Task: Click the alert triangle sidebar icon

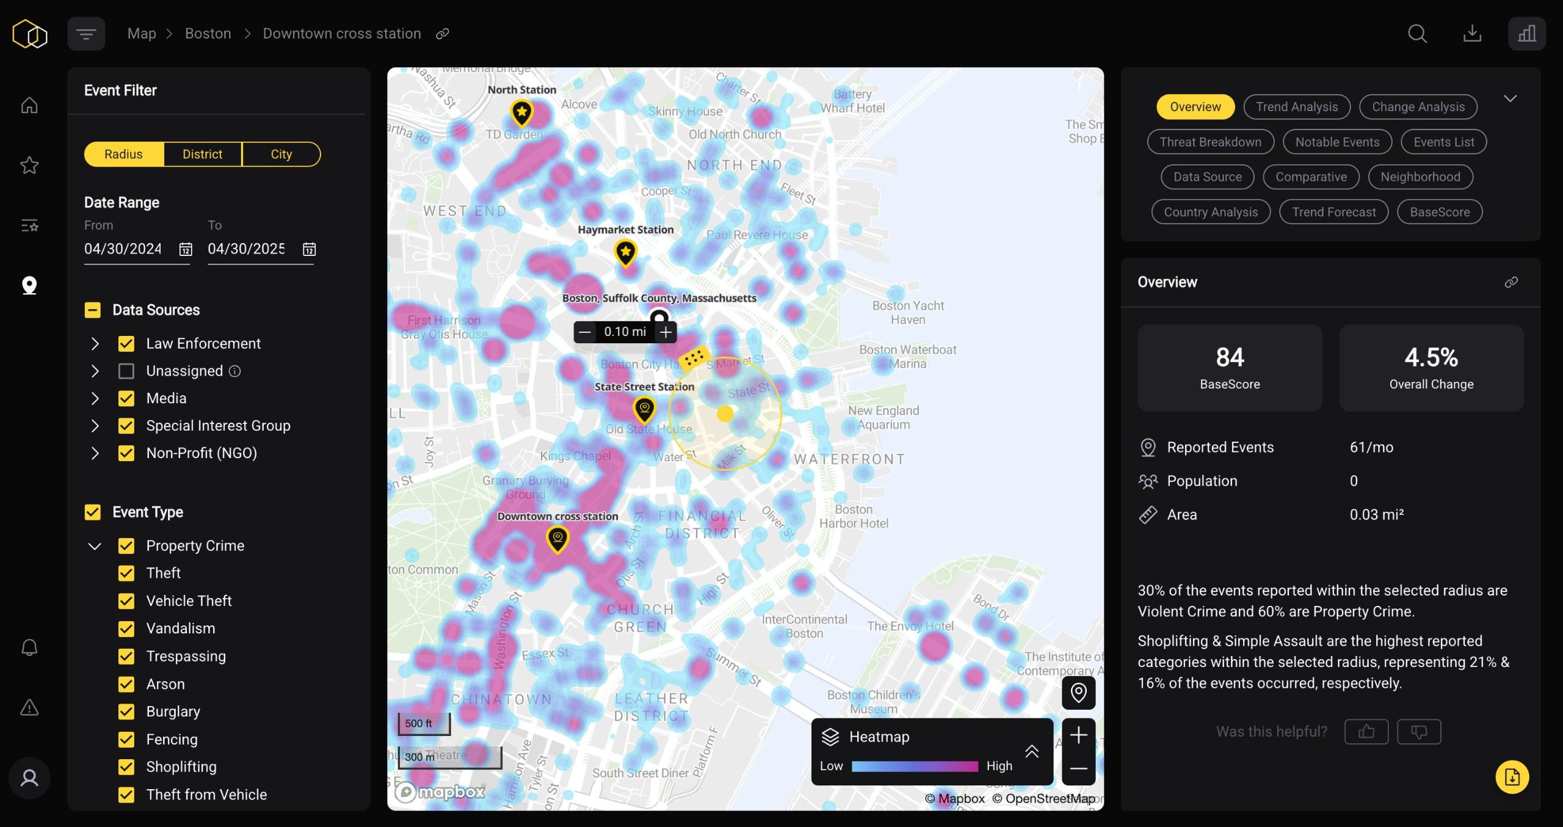Action: point(29,708)
